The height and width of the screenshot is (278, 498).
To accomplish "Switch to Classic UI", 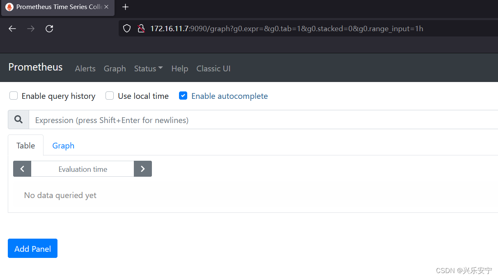I will 213,68.
